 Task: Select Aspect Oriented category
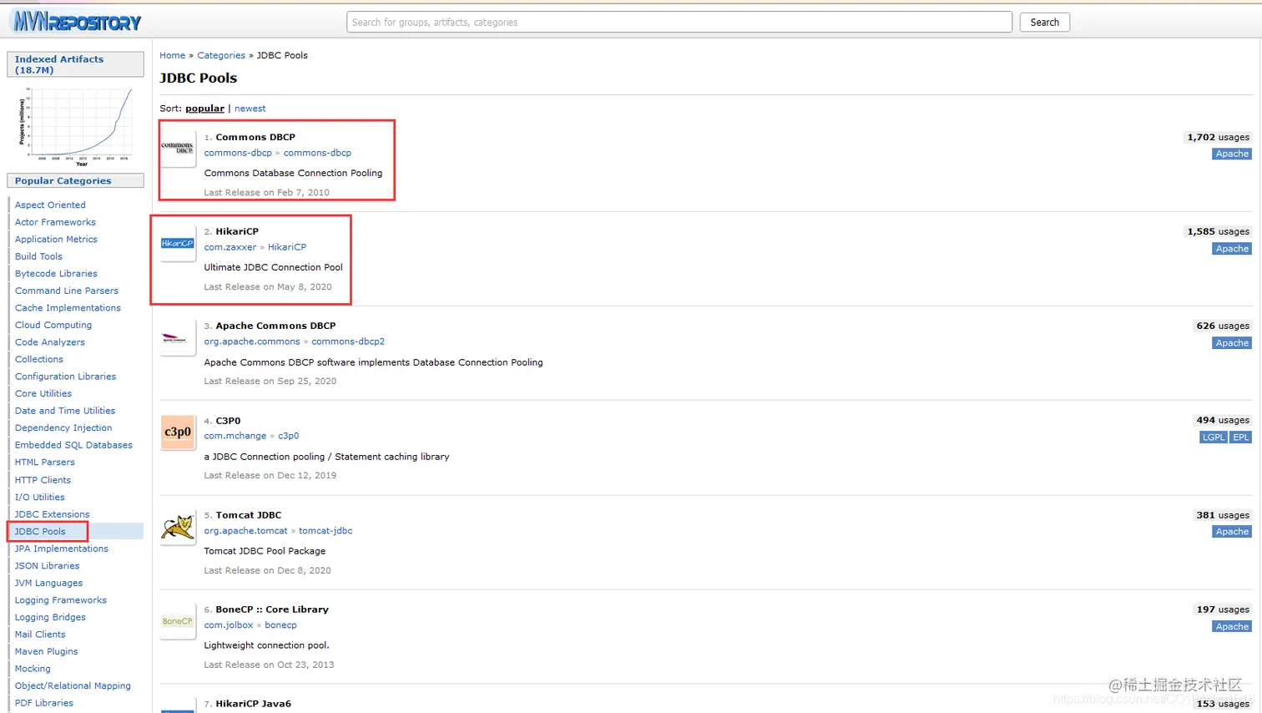(50, 205)
